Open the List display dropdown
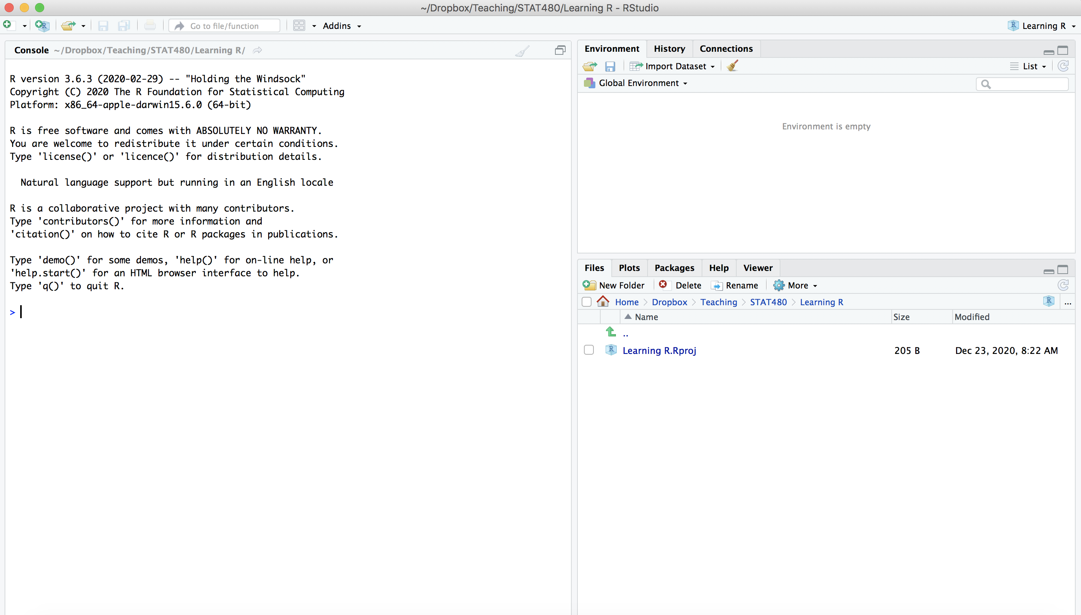Viewport: 1081px width, 615px height. 1028,66
